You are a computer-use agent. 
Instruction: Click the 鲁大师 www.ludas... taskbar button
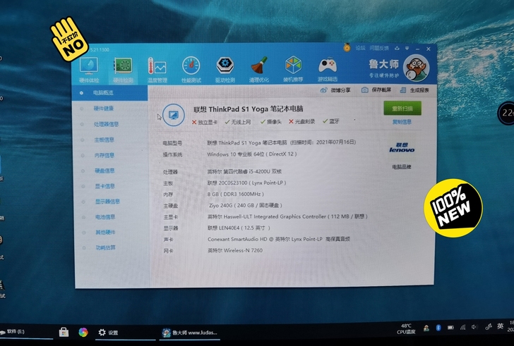189,333
